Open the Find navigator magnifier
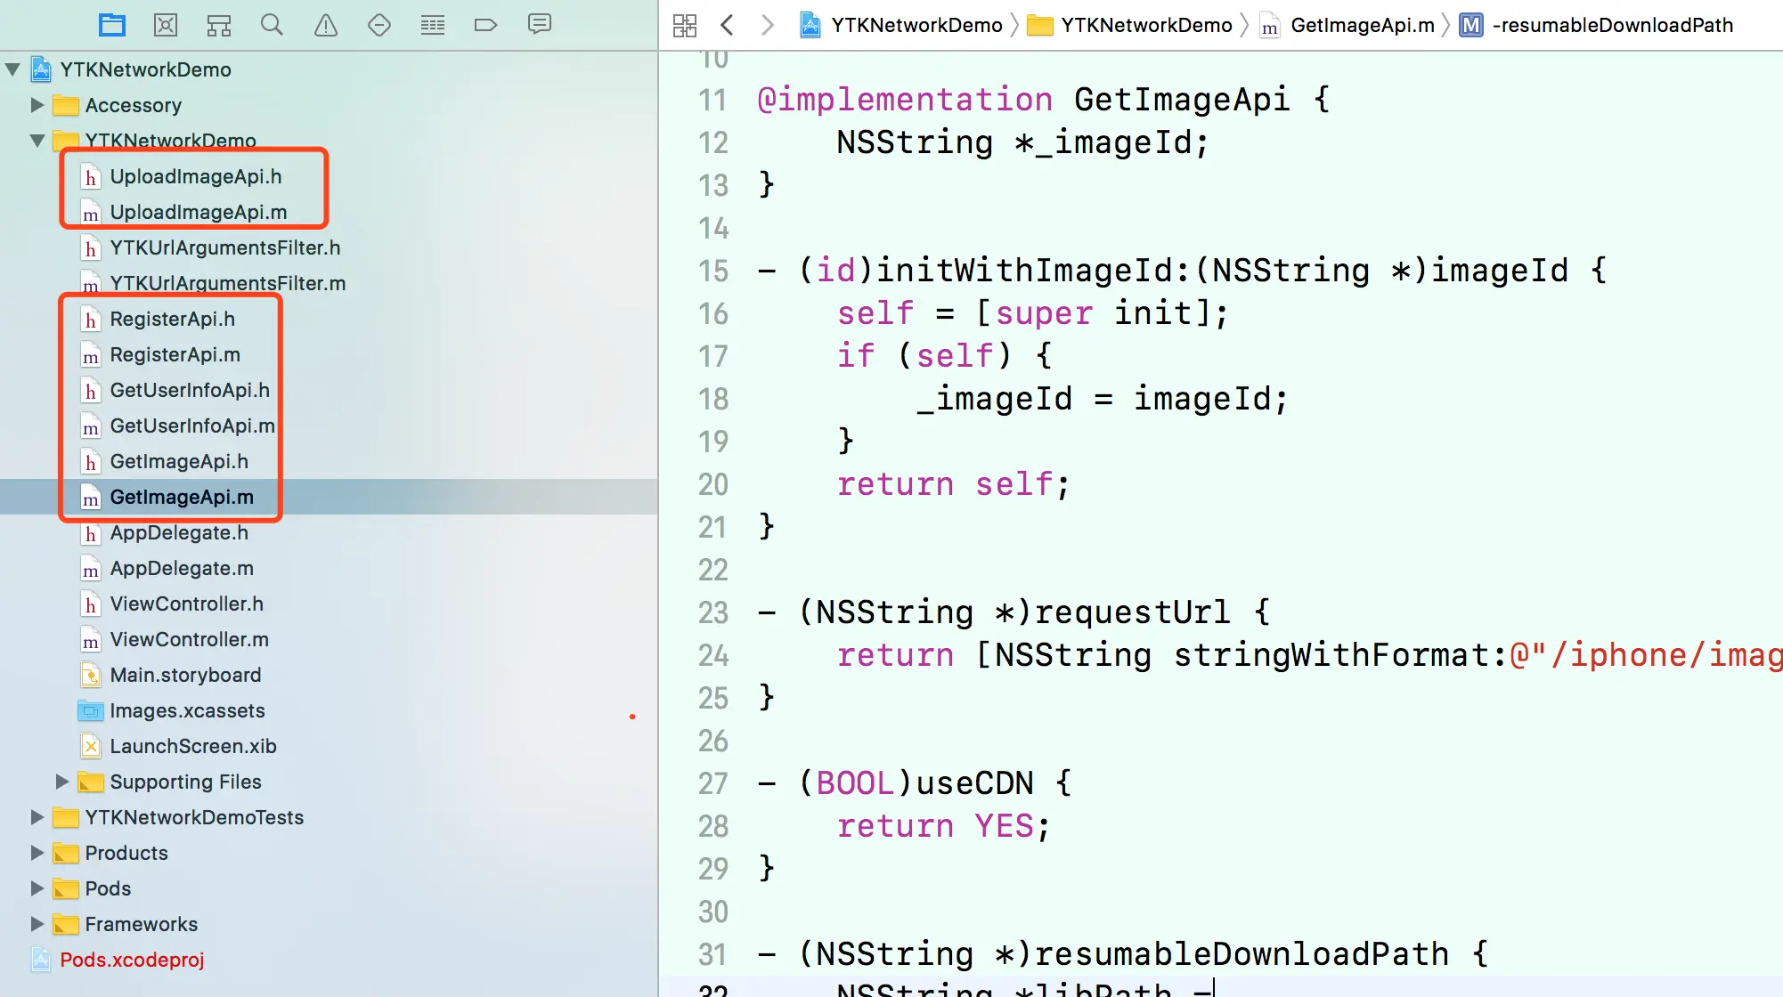This screenshot has width=1783, height=997. pos(272,25)
